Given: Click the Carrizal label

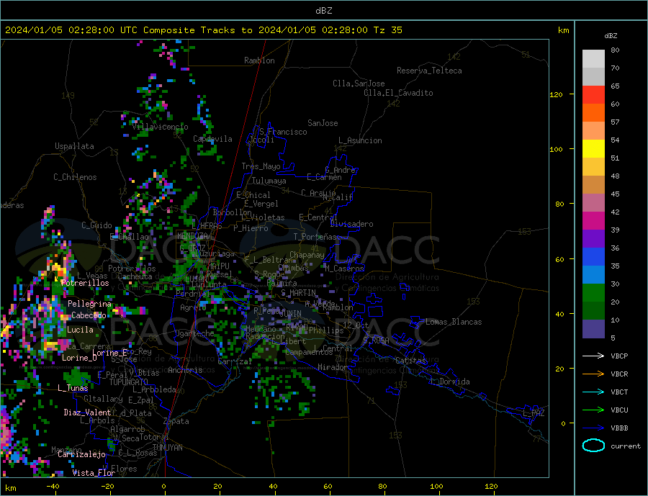Looking at the screenshot, I should 235,361.
